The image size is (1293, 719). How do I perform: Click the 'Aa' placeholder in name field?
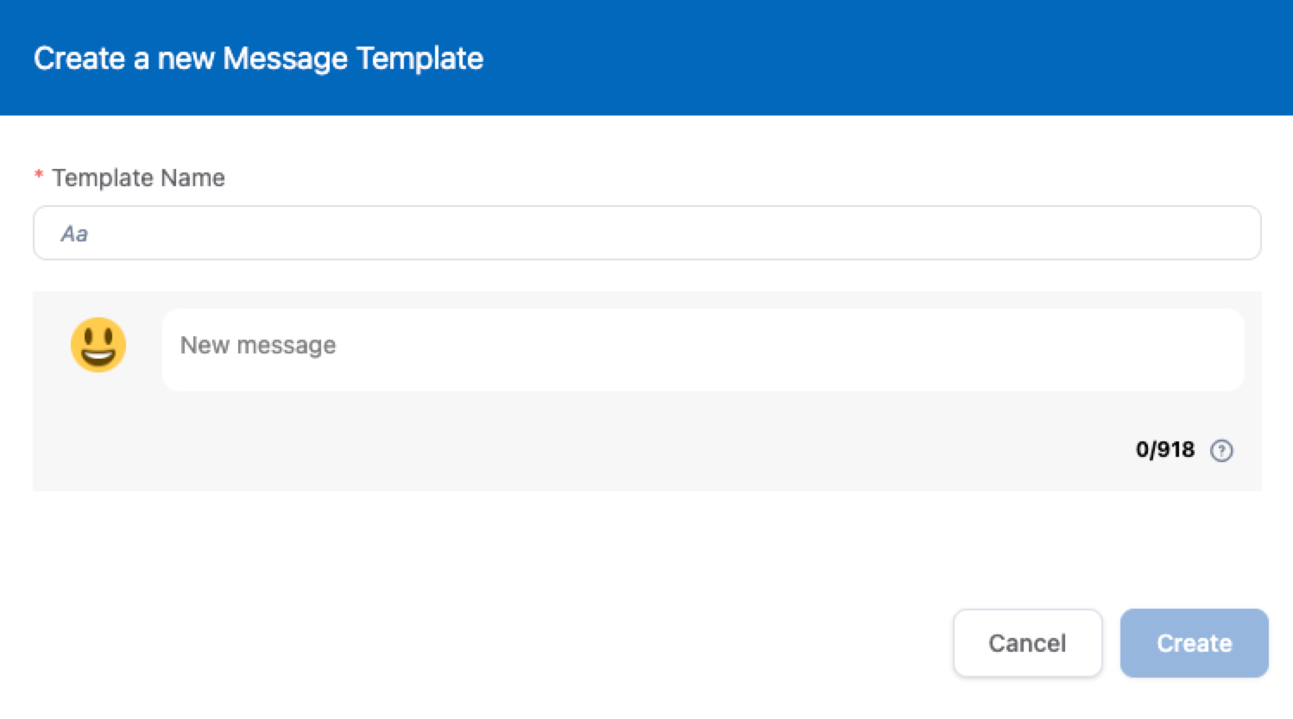[74, 234]
